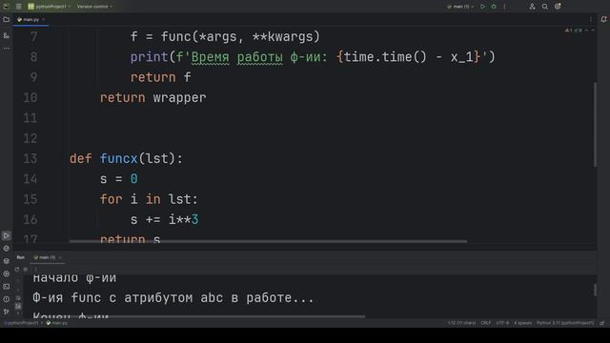
Task: Click console output 'Ф-ия func с атрибутом abc в работе...'
Action: pyautogui.click(x=173, y=298)
